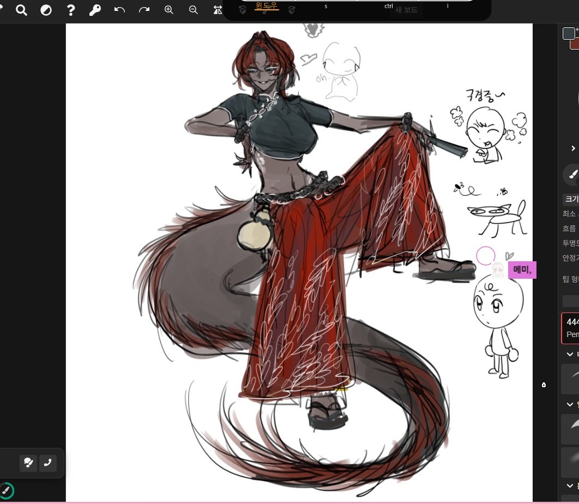The width and height of the screenshot is (579, 504).
Task: Click the orange 윈도우 label at top
Action: tap(266, 5)
